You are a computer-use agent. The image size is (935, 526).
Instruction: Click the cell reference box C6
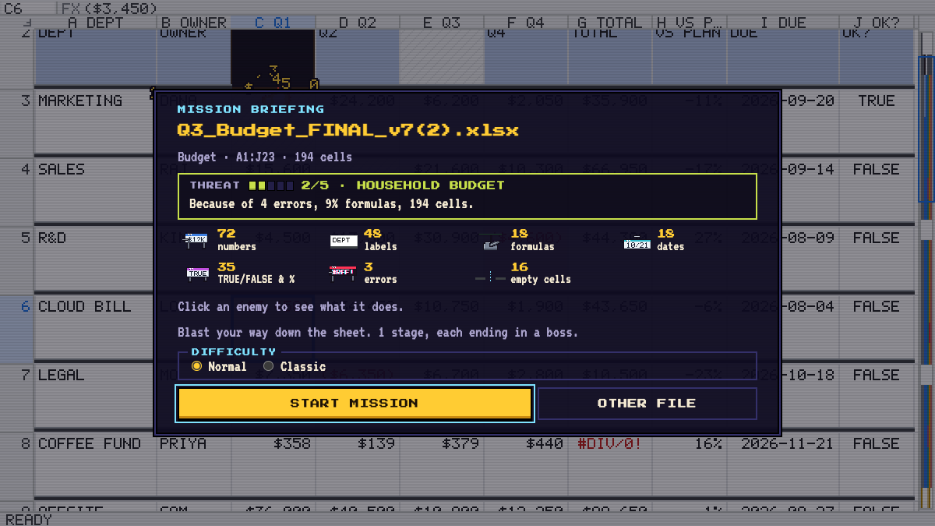[28, 8]
